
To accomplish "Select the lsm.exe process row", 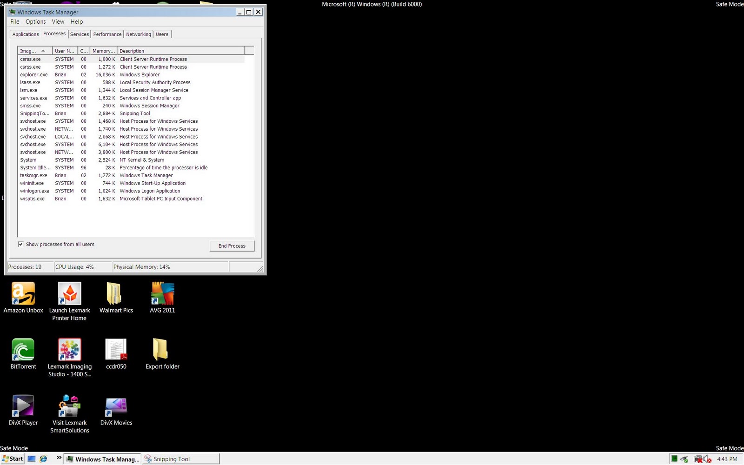I will pos(131,90).
